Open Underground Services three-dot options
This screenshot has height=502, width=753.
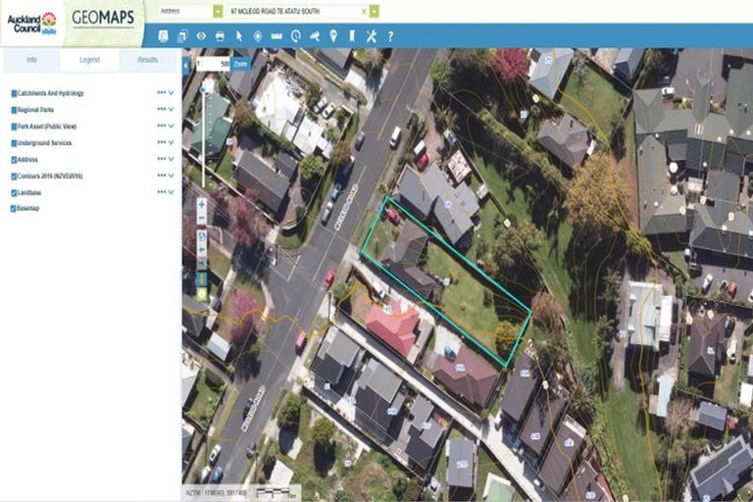point(162,143)
